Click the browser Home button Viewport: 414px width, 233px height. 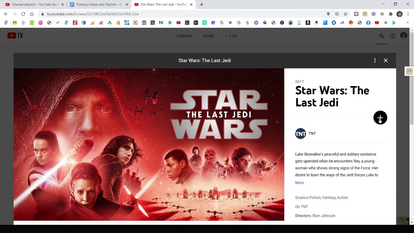32,14
